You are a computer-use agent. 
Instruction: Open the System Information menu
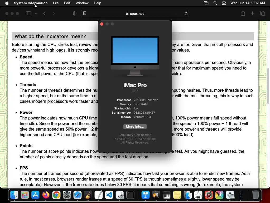31,3
